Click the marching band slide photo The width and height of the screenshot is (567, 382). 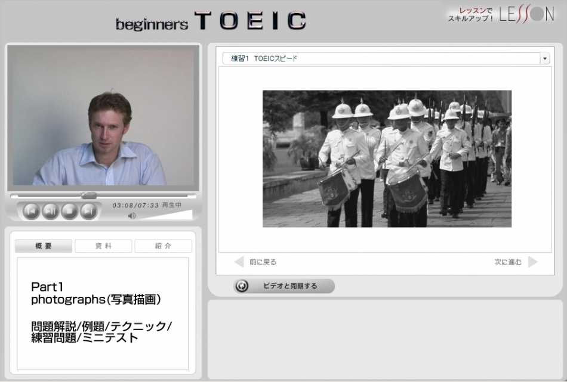387,159
